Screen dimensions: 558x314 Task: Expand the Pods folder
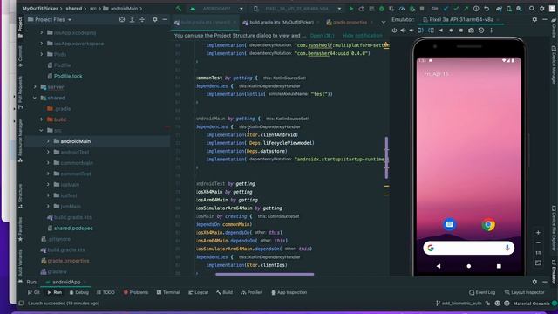tap(42, 54)
